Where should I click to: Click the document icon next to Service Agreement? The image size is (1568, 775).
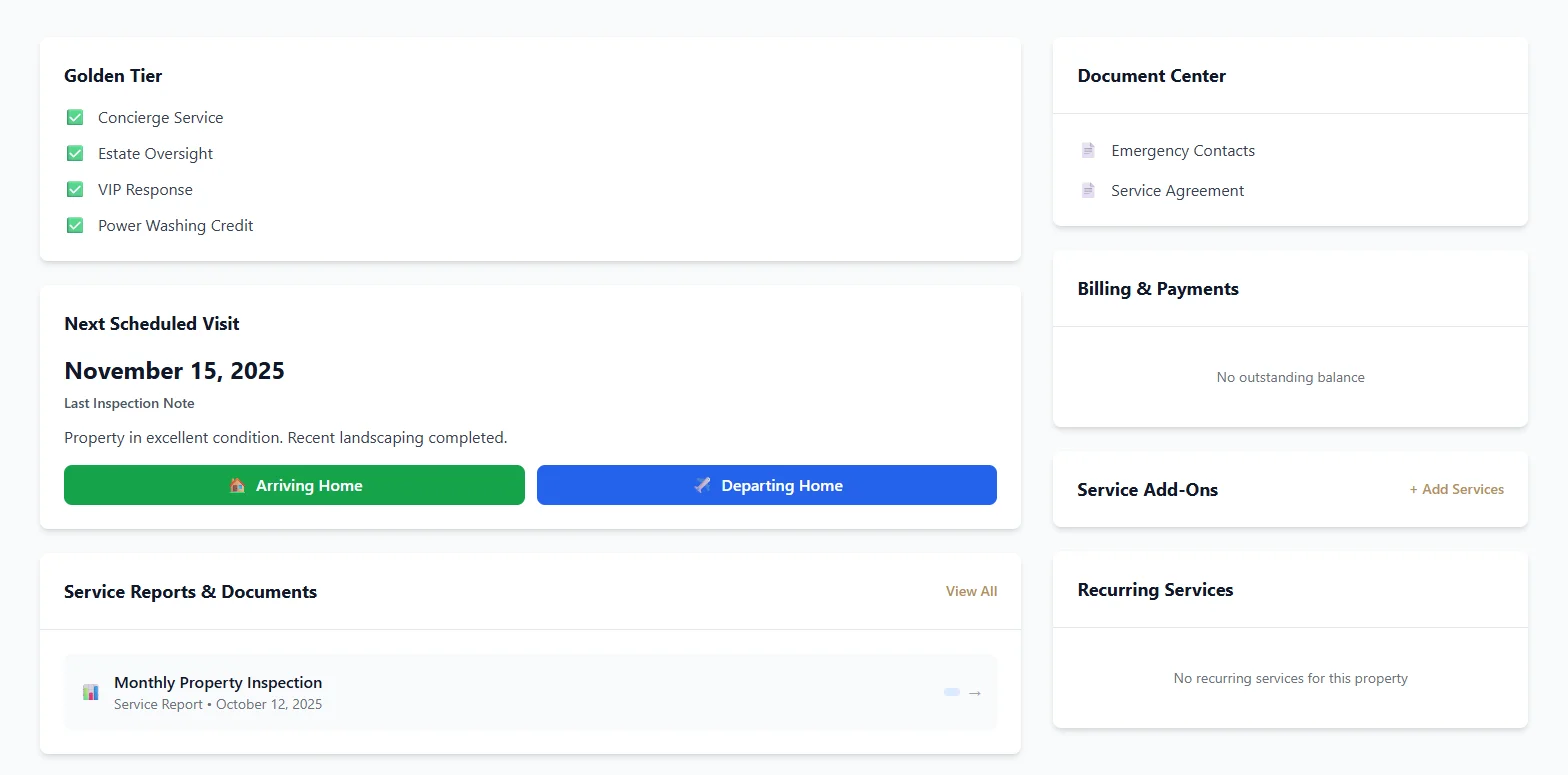[x=1088, y=191]
